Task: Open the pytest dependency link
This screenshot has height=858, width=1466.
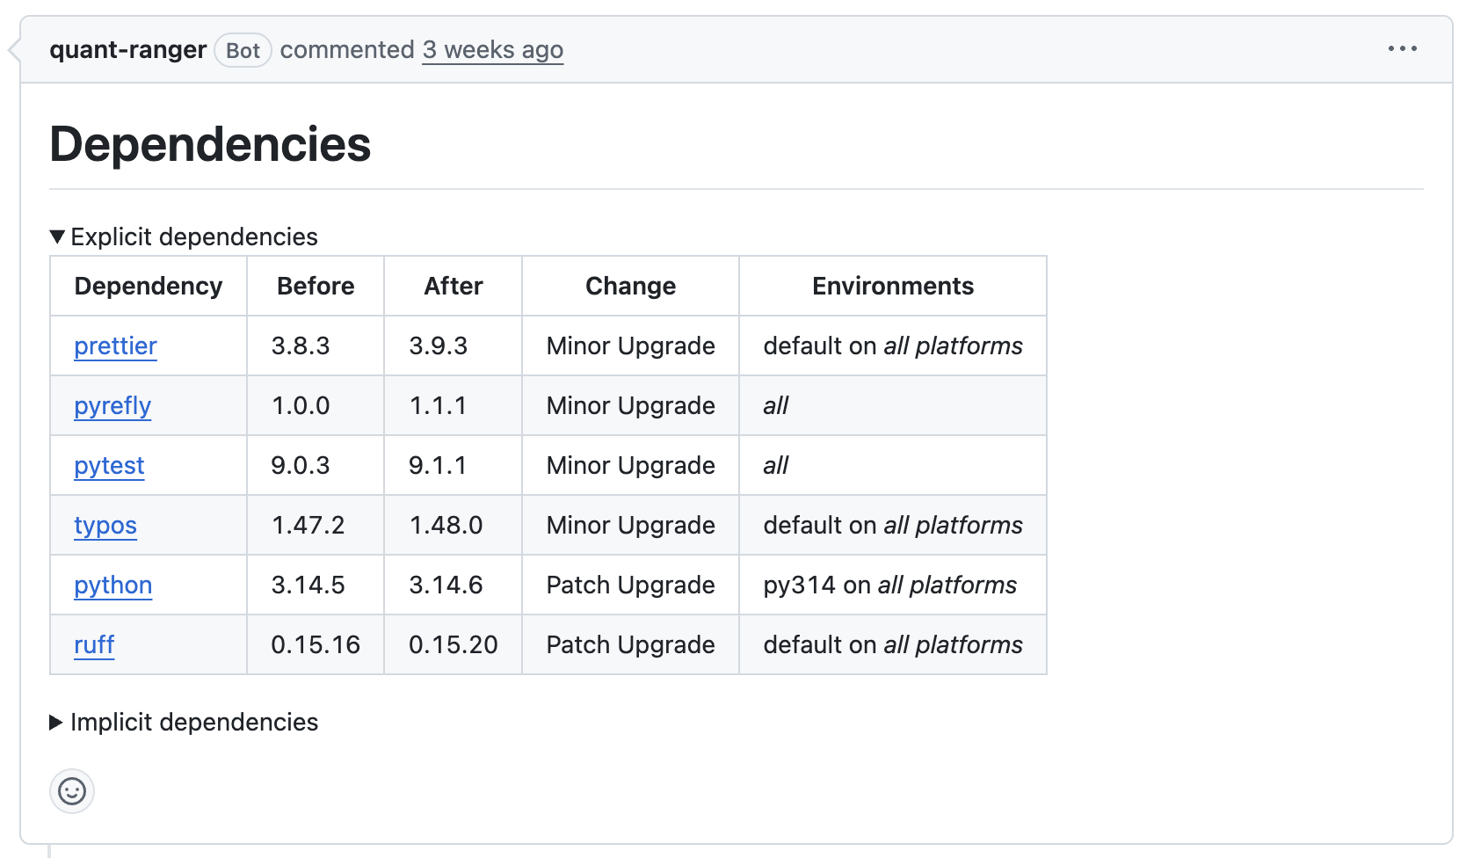Action: (109, 466)
